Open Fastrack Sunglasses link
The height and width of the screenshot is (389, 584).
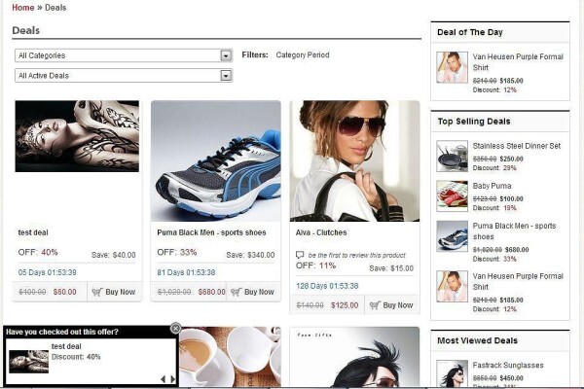click(x=508, y=366)
